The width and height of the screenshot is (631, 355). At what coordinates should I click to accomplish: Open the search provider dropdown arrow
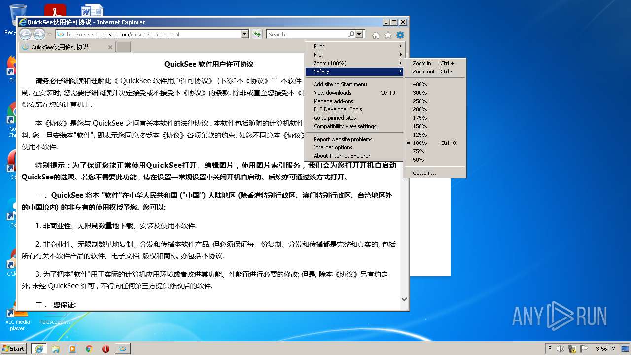click(x=359, y=35)
